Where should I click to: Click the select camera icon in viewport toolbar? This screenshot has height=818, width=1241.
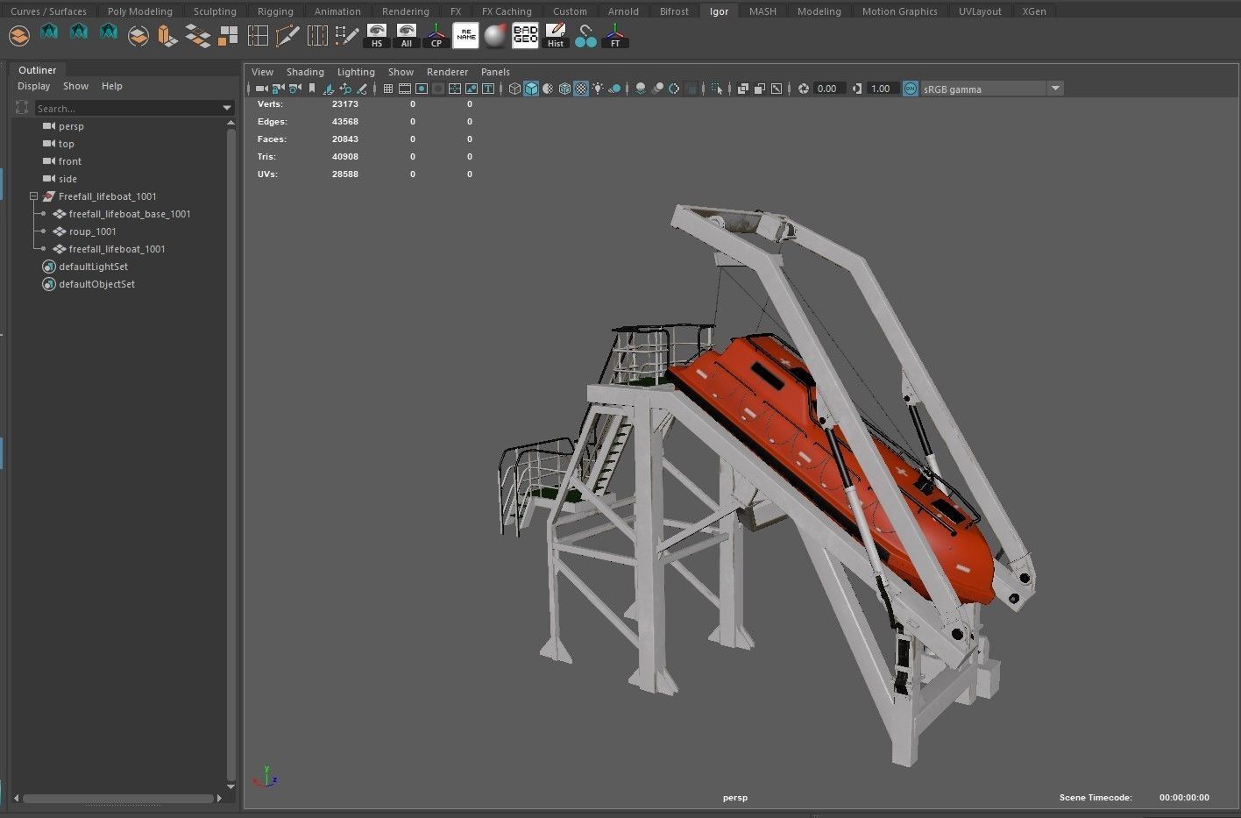pyautogui.click(x=261, y=89)
